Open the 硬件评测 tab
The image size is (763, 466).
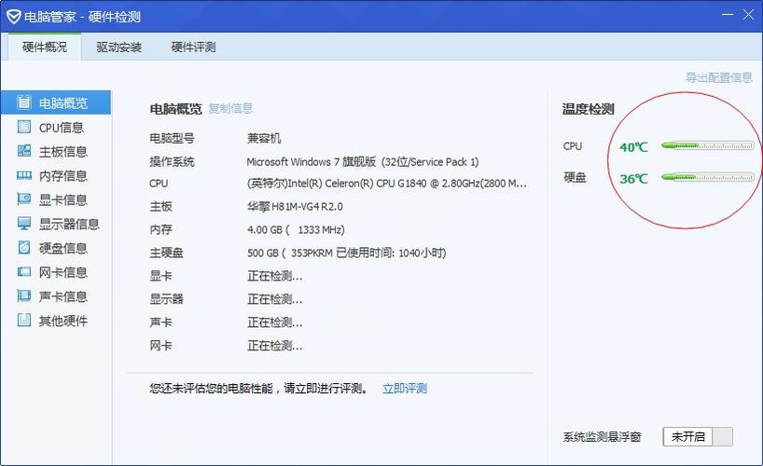pyautogui.click(x=193, y=47)
